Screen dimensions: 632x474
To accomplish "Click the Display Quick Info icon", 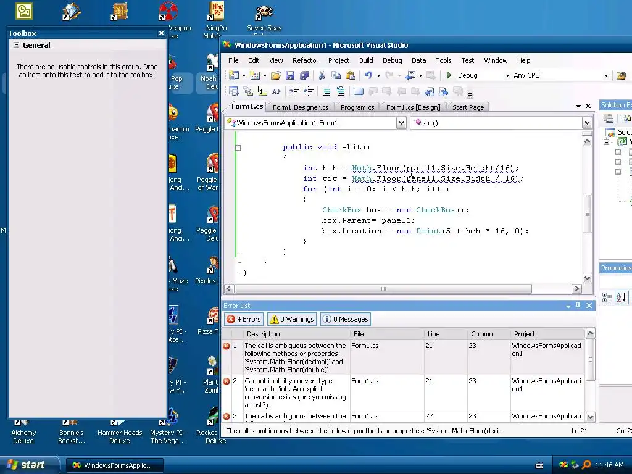I will click(x=262, y=91).
